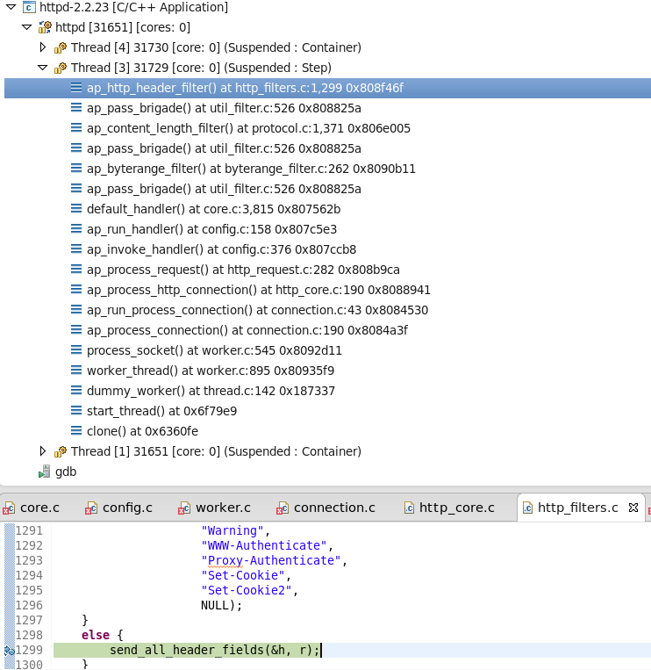Click stack frame icon beside default_handler()
Image resolution: width=651 pixels, height=670 pixels.
tap(76, 209)
